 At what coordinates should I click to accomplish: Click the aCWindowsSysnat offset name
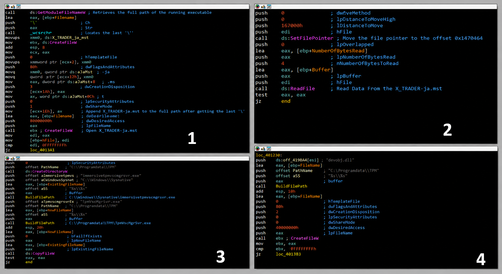point(57,180)
